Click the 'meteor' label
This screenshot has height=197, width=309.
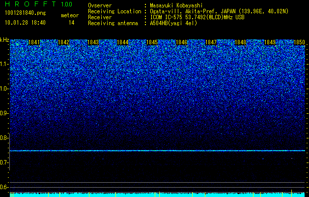pyautogui.click(x=70, y=15)
